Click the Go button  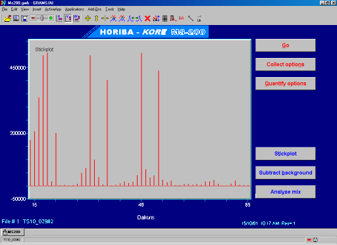286,45
